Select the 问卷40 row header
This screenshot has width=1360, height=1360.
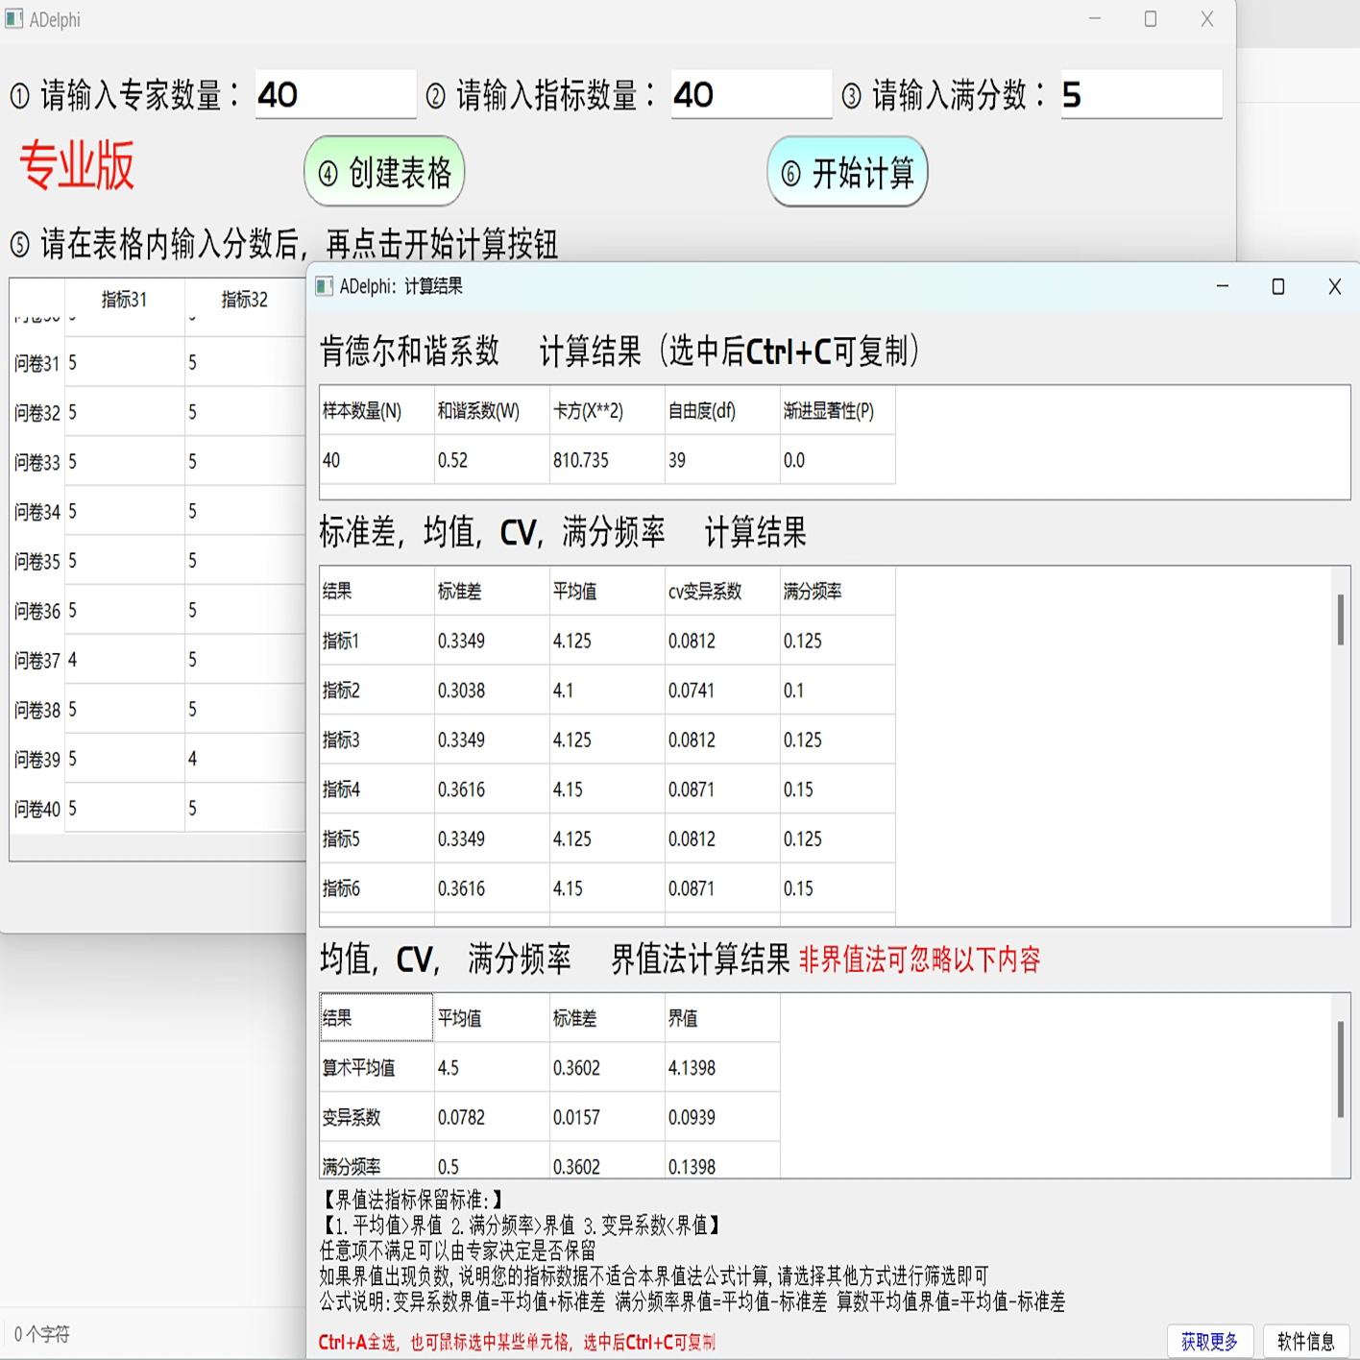tap(37, 810)
